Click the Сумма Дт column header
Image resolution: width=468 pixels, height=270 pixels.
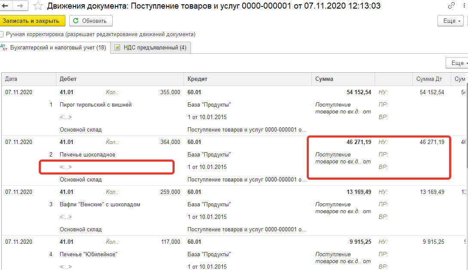point(431,79)
